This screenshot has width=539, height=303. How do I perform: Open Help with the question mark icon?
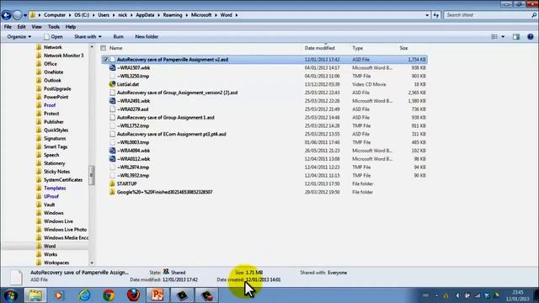(530, 37)
